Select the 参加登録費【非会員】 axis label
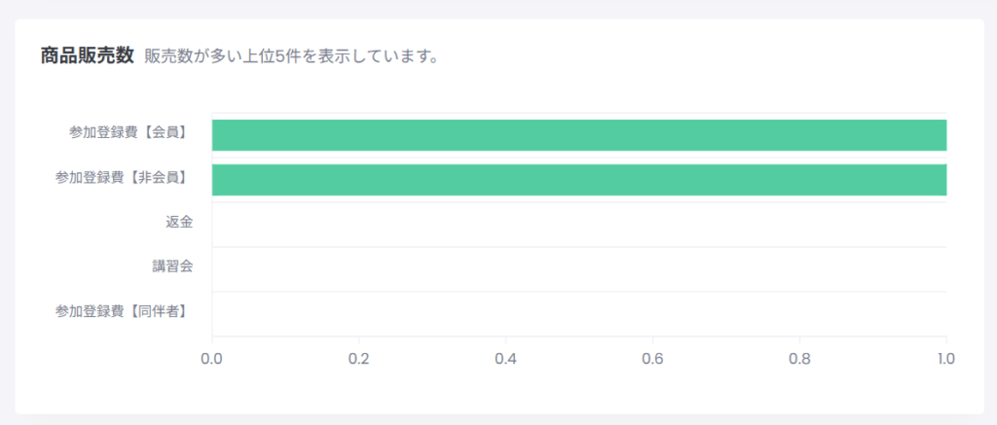Viewport: 997px width, 425px height. (124, 177)
